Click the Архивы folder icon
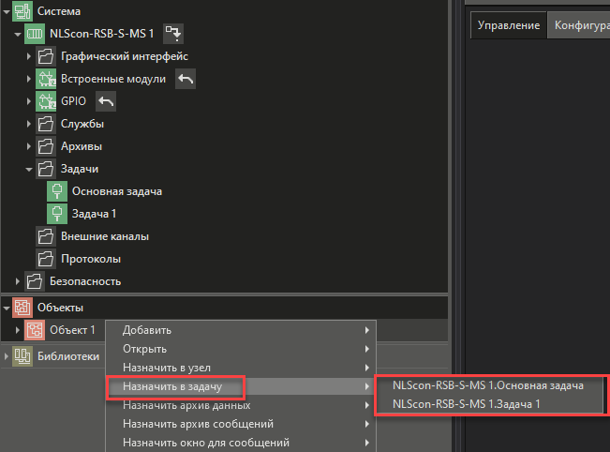Screen dimensions: 610x452 [x=46, y=146]
